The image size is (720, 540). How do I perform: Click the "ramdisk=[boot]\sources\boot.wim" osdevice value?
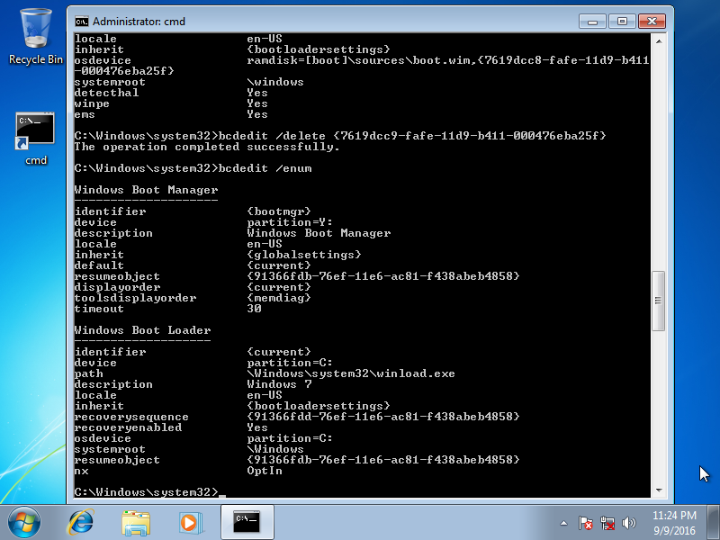(361, 60)
